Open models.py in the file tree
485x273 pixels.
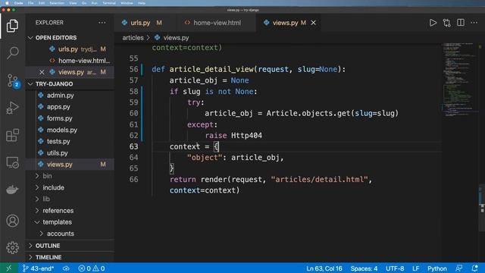pyautogui.click(x=62, y=130)
